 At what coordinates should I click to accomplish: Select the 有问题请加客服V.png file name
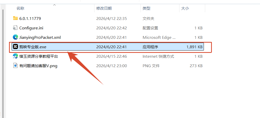(38, 66)
